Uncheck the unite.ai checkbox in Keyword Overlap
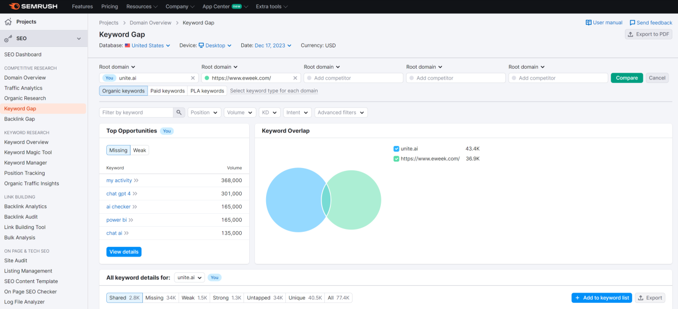The image size is (678, 309). [396, 149]
